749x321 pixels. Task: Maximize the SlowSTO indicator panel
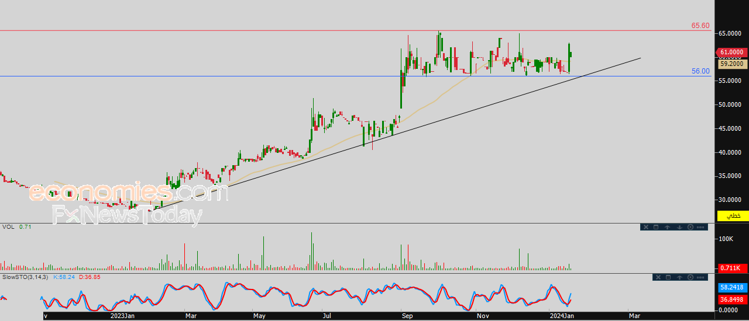point(668,277)
